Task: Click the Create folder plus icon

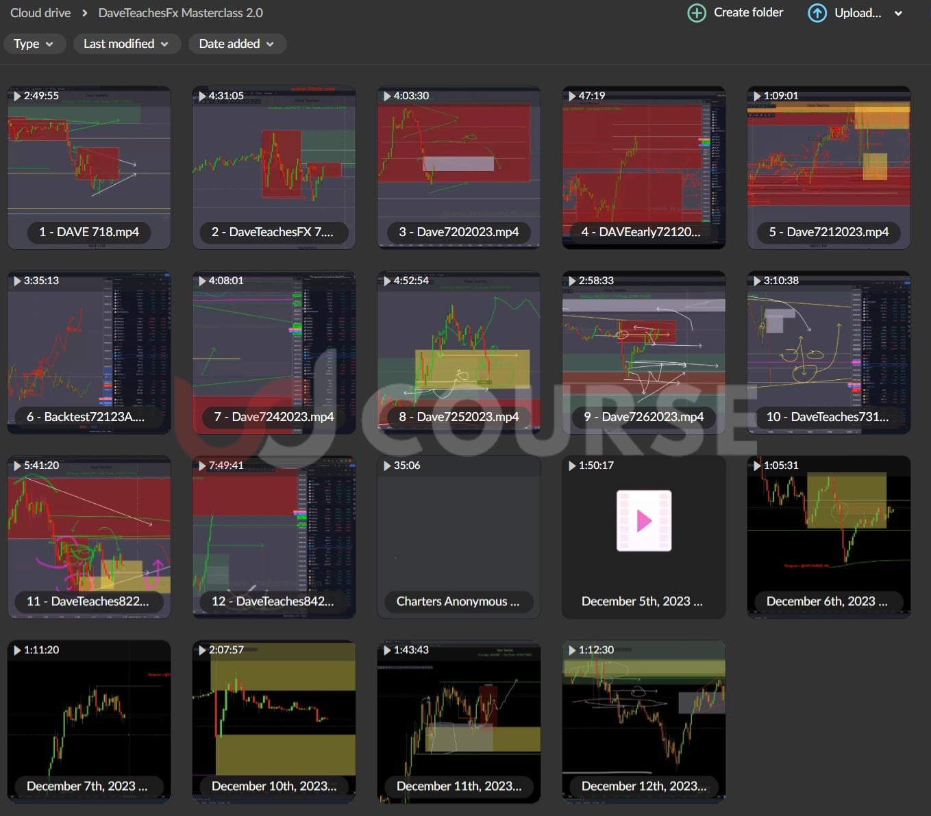Action: pyautogui.click(x=696, y=13)
